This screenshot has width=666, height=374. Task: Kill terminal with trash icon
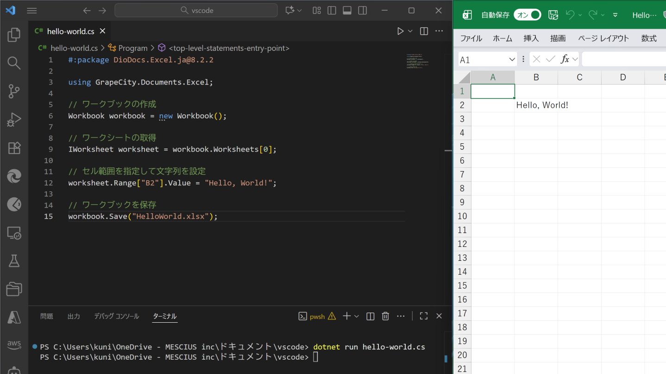coord(385,316)
